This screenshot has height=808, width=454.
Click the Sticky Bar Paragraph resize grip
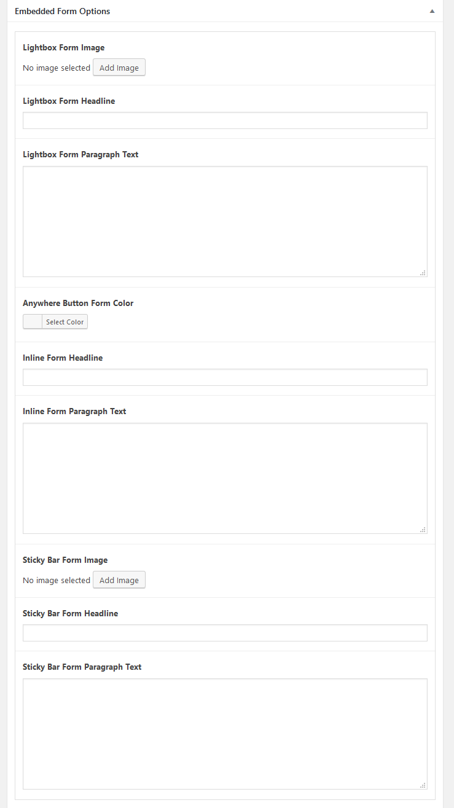click(x=423, y=785)
